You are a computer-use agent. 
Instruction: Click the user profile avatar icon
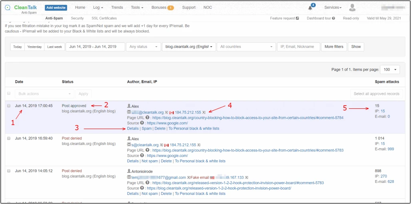(x=352, y=8)
